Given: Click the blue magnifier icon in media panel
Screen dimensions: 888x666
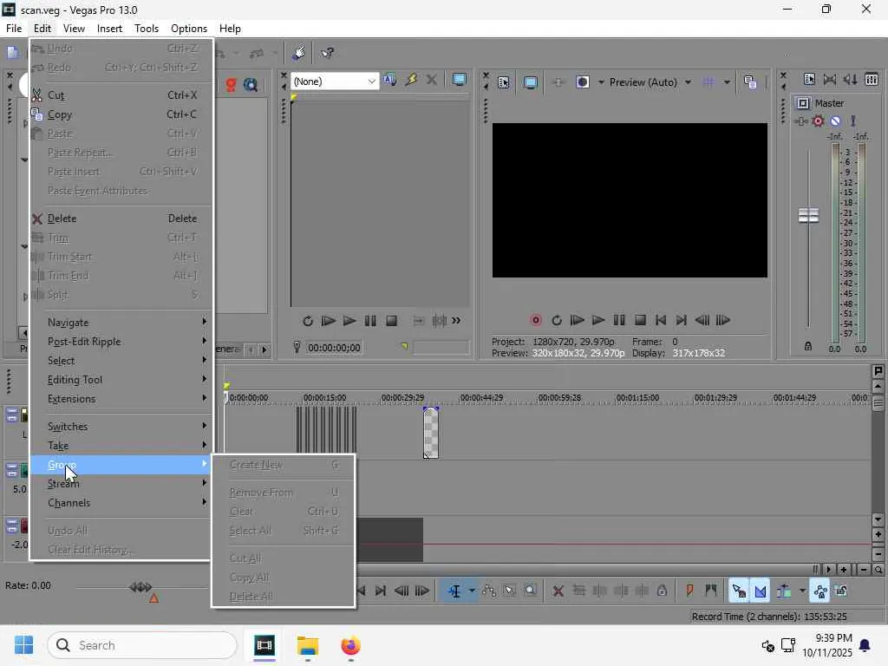Looking at the screenshot, I should pos(251,85).
